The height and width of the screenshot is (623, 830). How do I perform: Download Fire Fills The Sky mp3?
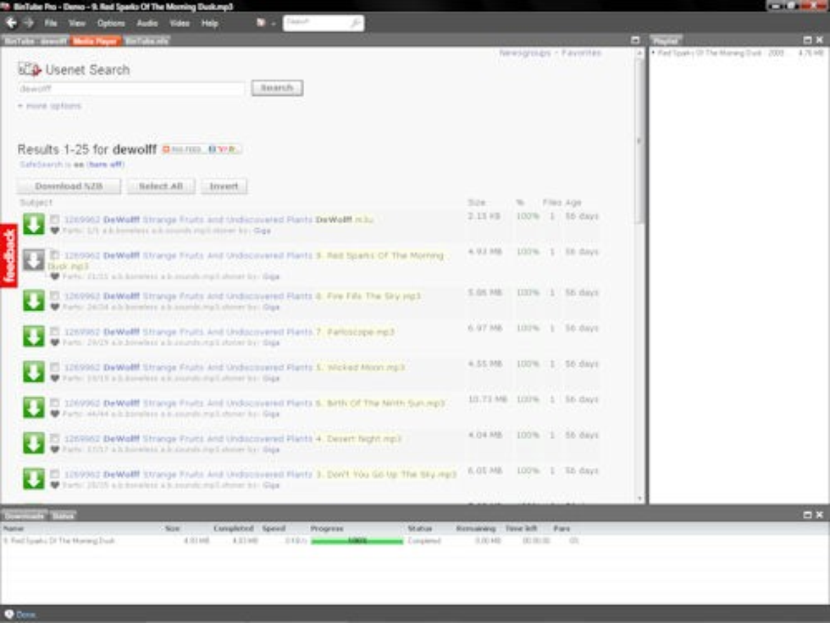pos(33,300)
